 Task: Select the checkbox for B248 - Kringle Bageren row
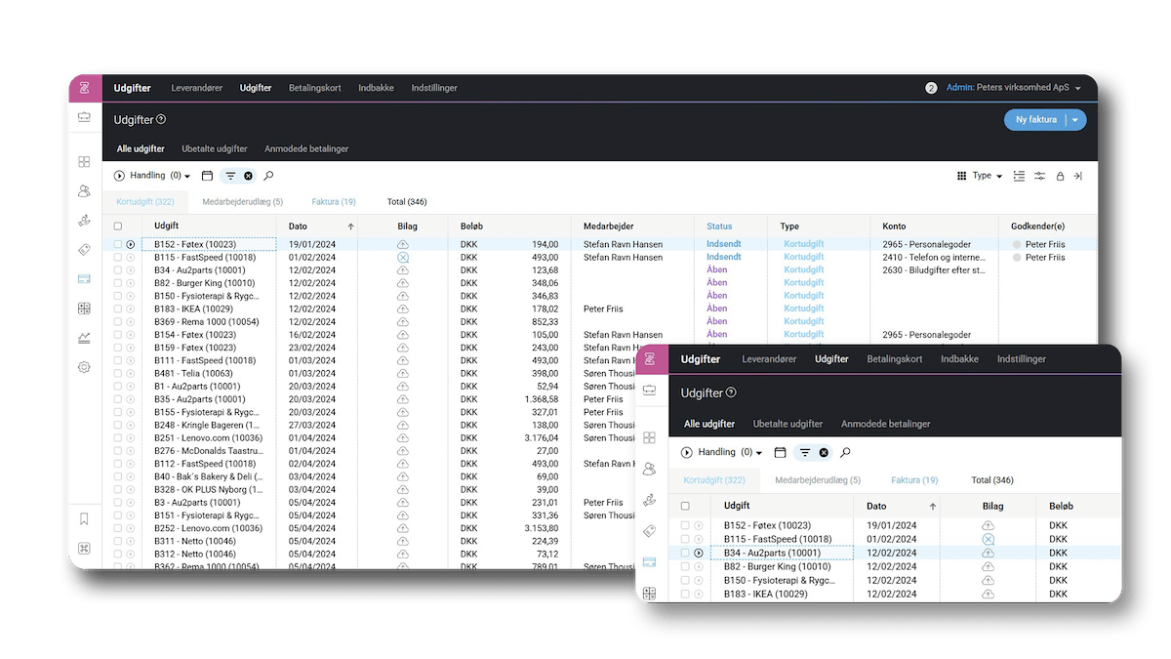pyautogui.click(x=118, y=425)
